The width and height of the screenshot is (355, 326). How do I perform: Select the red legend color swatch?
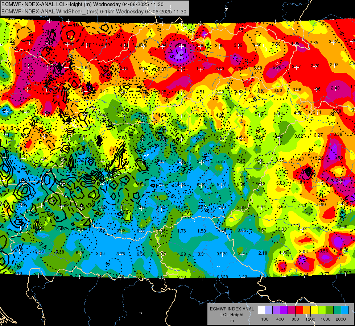pyautogui.click(x=299, y=310)
